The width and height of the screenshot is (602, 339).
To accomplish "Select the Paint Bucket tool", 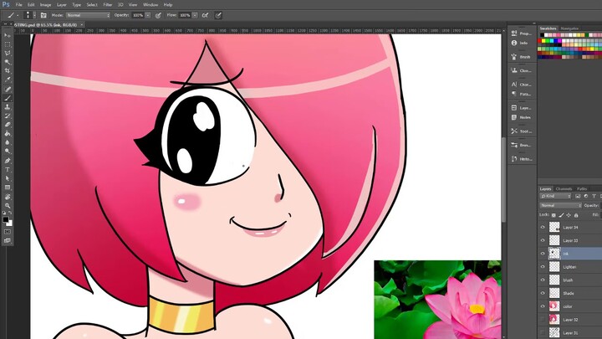I will (8, 133).
